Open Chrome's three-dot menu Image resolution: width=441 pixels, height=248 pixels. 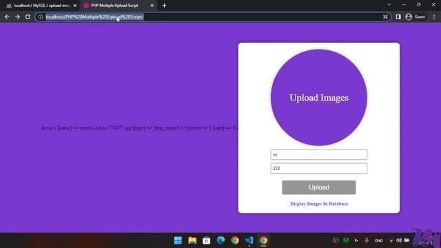434,17
